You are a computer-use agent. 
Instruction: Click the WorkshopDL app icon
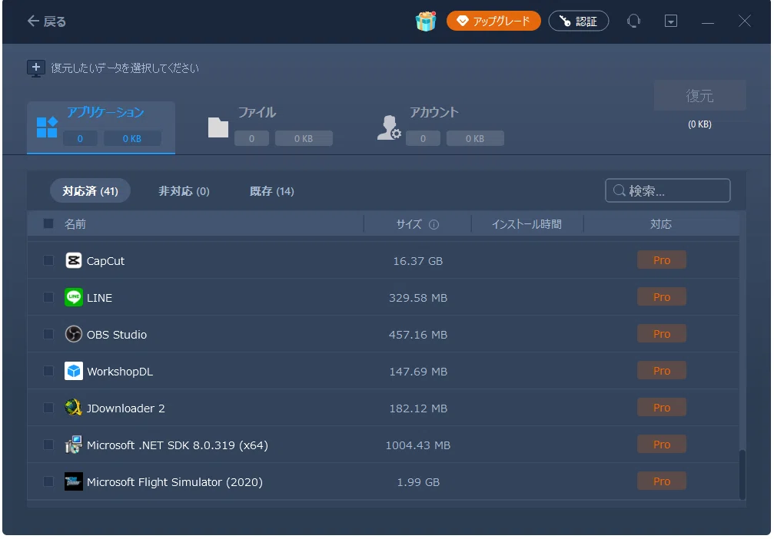point(74,371)
